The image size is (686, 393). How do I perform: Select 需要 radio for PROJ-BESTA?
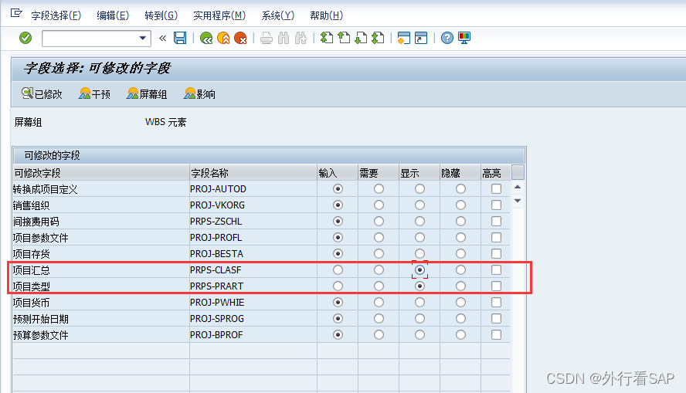point(379,253)
